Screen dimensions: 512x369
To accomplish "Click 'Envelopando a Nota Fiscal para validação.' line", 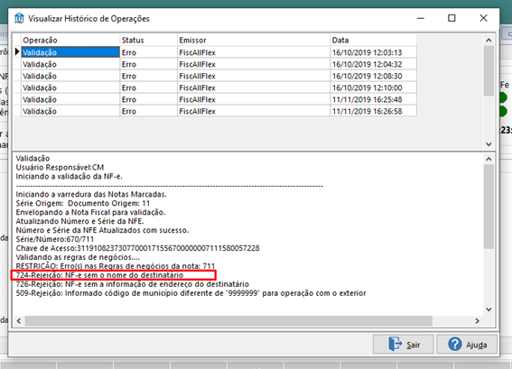I will tap(90, 212).
